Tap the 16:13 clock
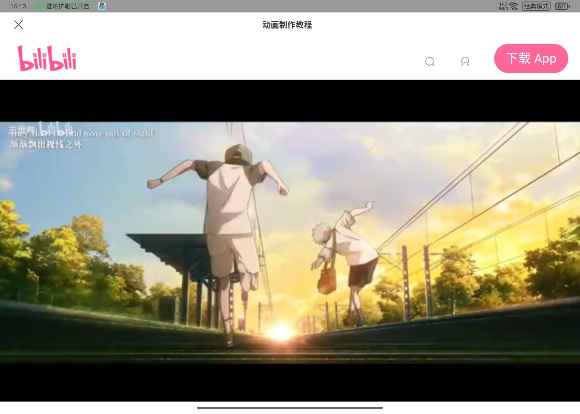This screenshot has height=414, width=580. point(18,6)
